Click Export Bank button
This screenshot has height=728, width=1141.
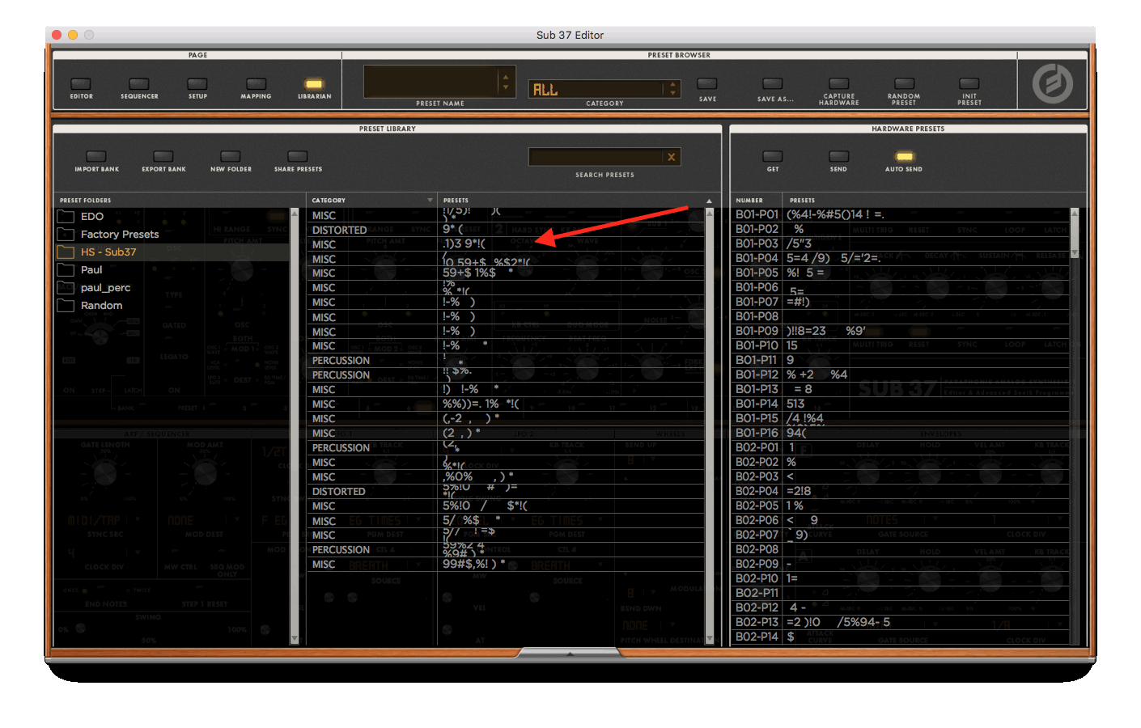(163, 157)
